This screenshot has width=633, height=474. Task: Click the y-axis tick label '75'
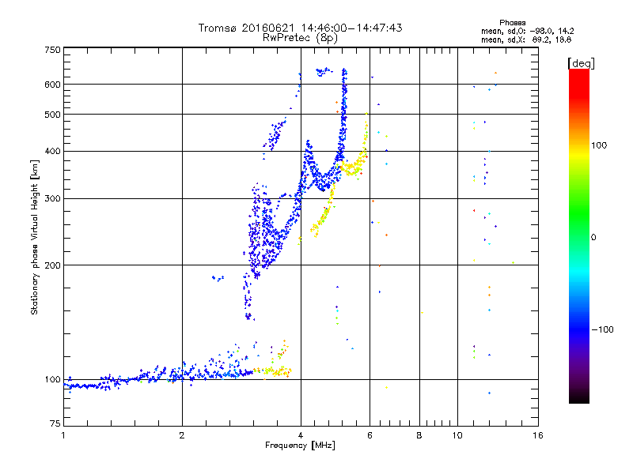pos(55,423)
